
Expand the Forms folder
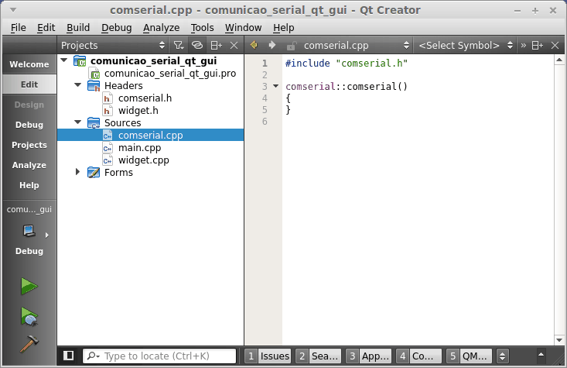click(77, 172)
